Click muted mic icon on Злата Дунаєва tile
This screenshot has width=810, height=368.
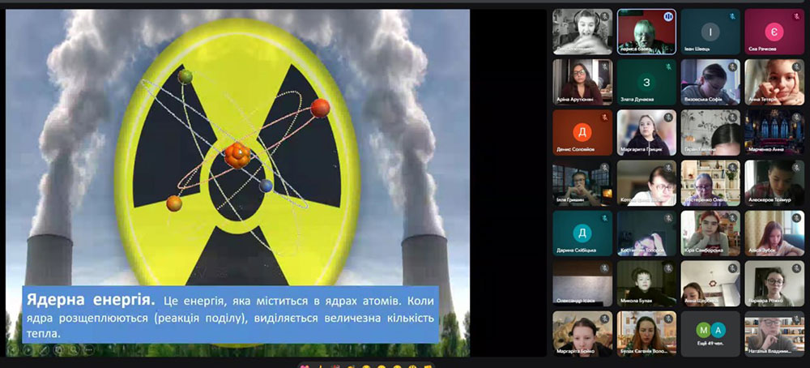(x=668, y=66)
